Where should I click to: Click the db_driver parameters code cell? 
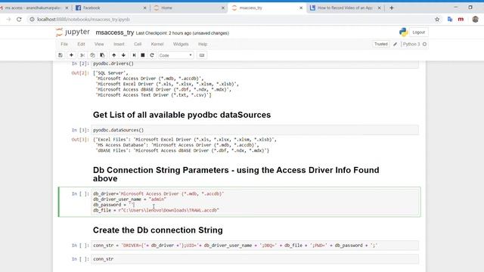(255, 202)
